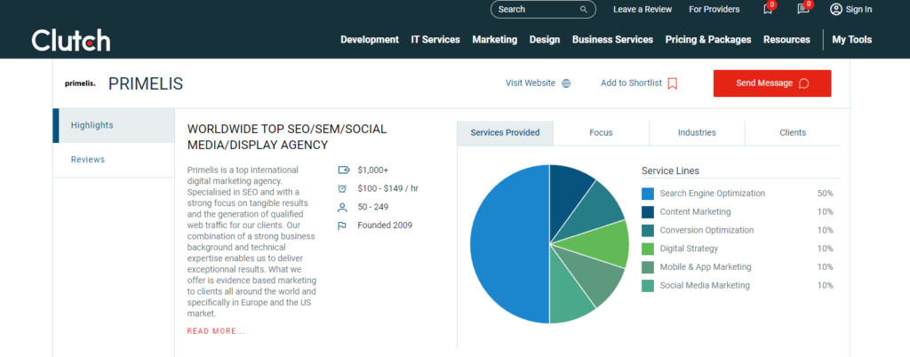910x357 pixels.
Task: Click the Service Lines heading
Action: (x=670, y=171)
